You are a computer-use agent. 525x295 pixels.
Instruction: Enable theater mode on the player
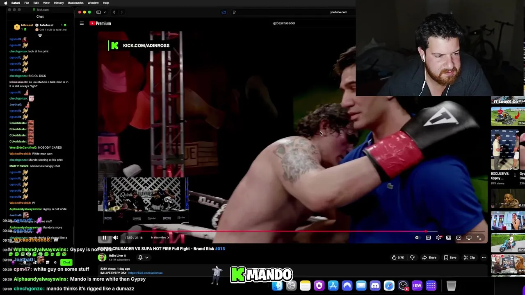coord(459,238)
